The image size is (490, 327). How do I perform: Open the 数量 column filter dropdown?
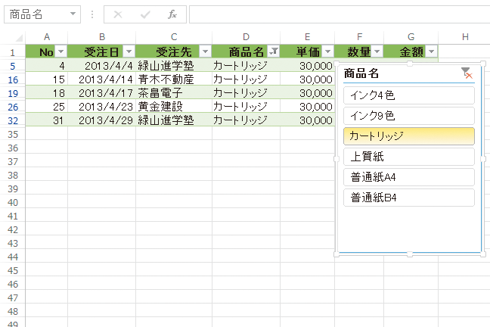(377, 51)
